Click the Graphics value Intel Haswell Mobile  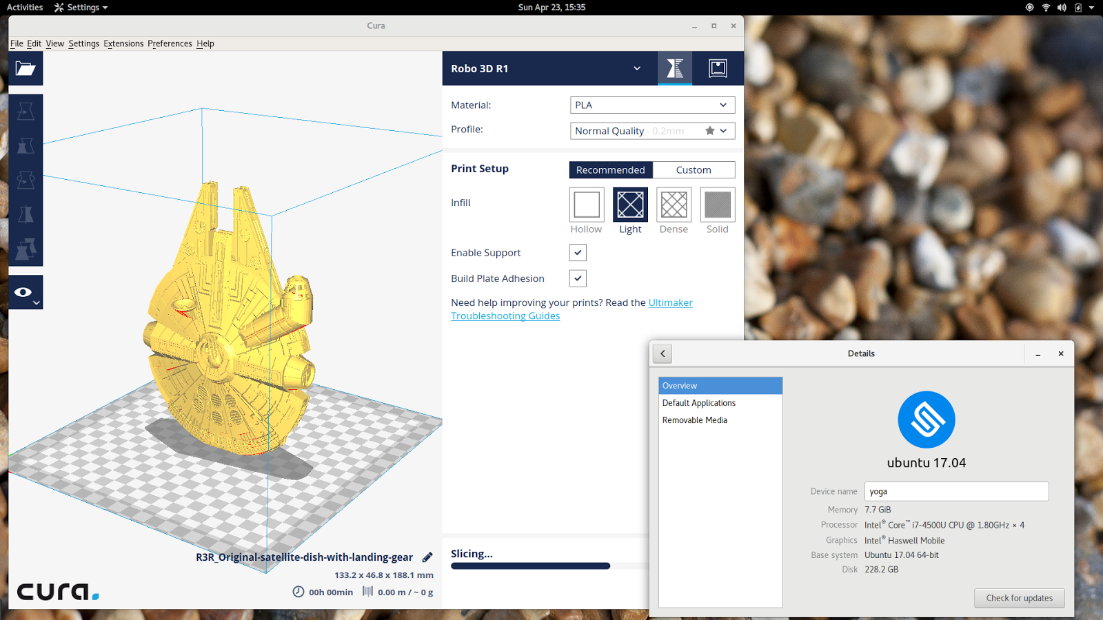(x=904, y=541)
